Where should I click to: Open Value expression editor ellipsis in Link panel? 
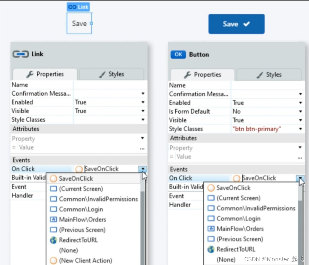tap(142, 148)
